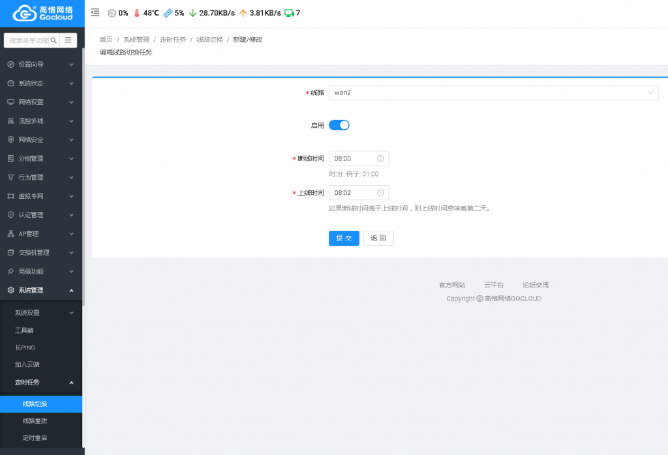
Task: Click the clock icon in 上线时间 field
Action: point(380,193)
